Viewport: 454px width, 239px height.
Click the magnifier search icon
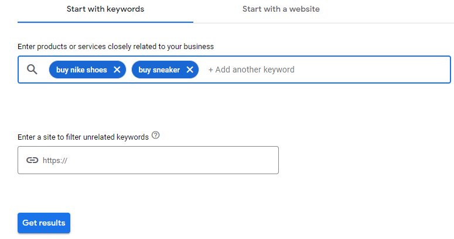[32, 70]
